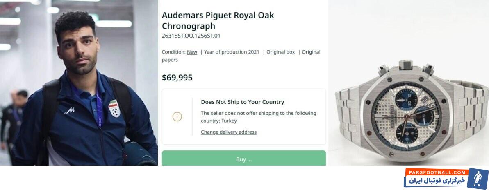
Task: Click the upper blue subdial on watch
Action: [x=406, y=99]
